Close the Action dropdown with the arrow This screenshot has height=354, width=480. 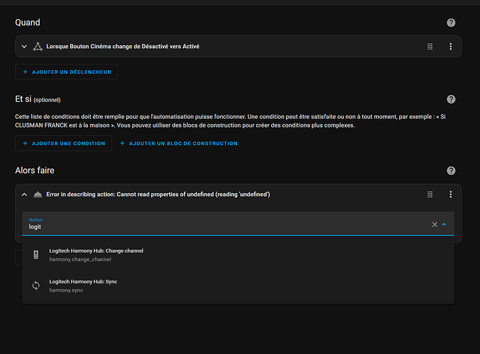click(x=444, y=224)
